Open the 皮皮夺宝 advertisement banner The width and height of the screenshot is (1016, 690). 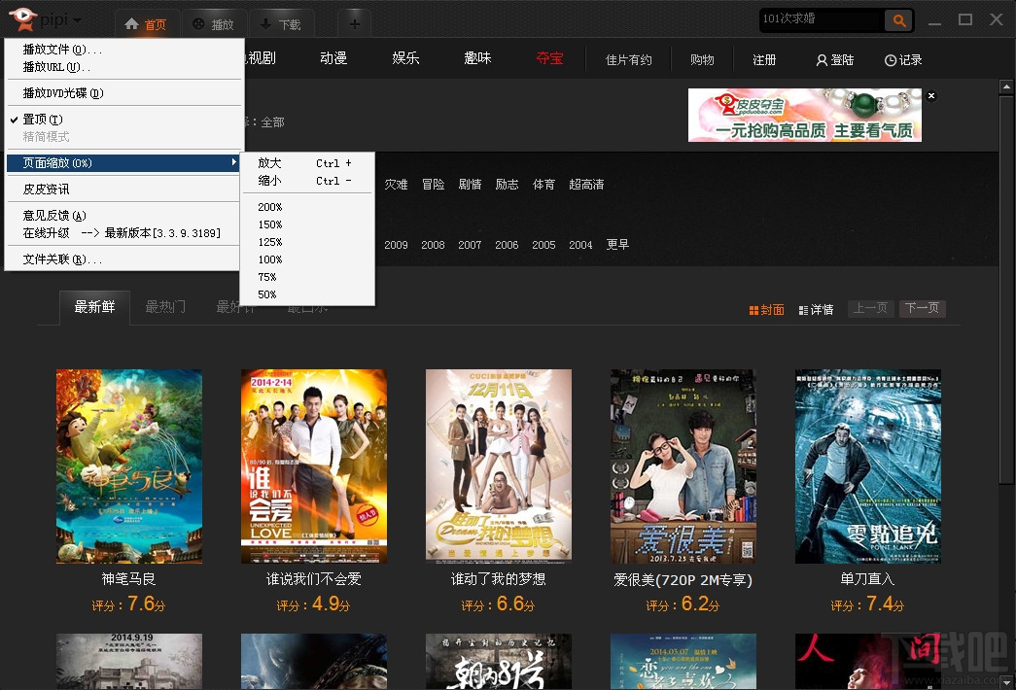[805, 116]
